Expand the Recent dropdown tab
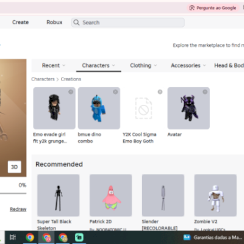The width and height of the screenshot is (244, 244). click(54, 65)
